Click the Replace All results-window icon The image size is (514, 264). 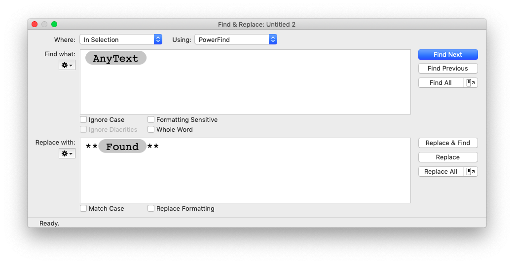click(x=471, y=172)
